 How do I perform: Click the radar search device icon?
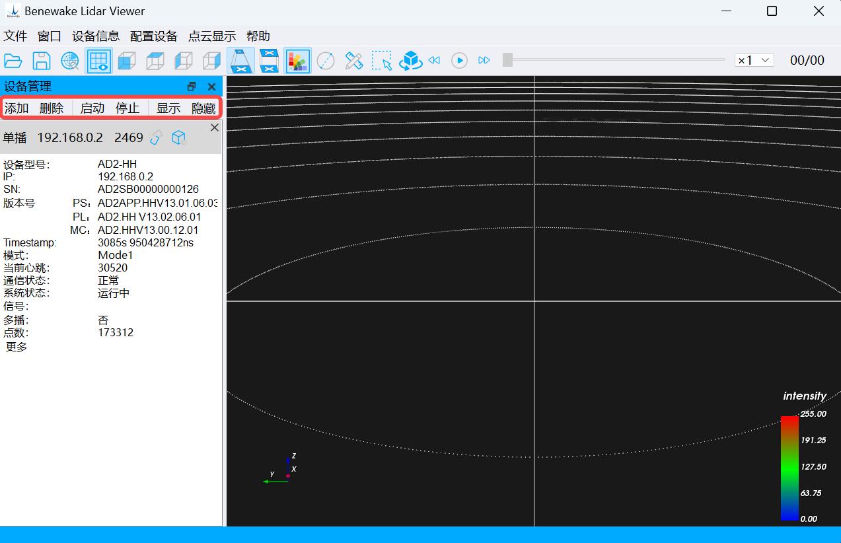[x=70, y=61]
